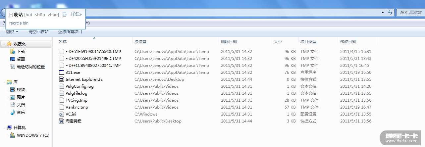Select the 311.exe application icon

[x=61, y=73]
